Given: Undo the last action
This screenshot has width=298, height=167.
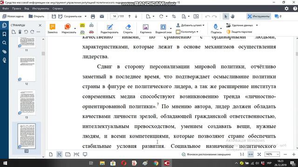Looking at the screenshot, I should point(208,17).
